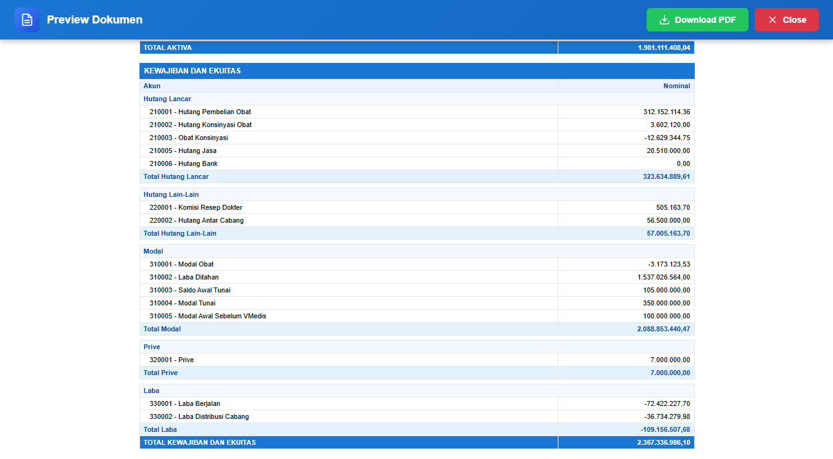Click the TOTAL KEWAJIBAN DAN EKUITAS label
This screenshot has height=459, width=833.
200,442
